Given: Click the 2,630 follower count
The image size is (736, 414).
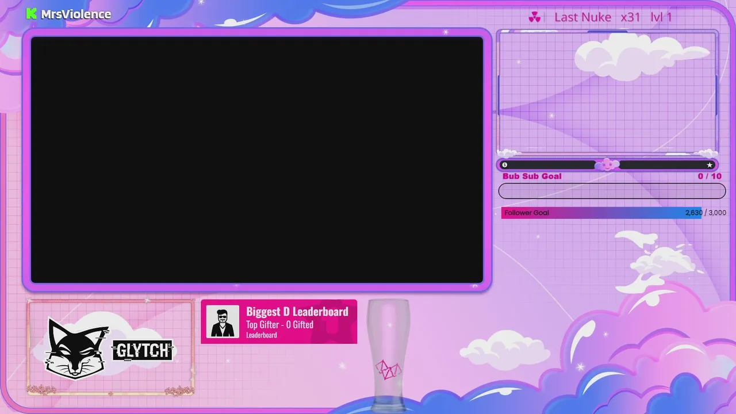Looking at the screenshot, I should (693, 213).
